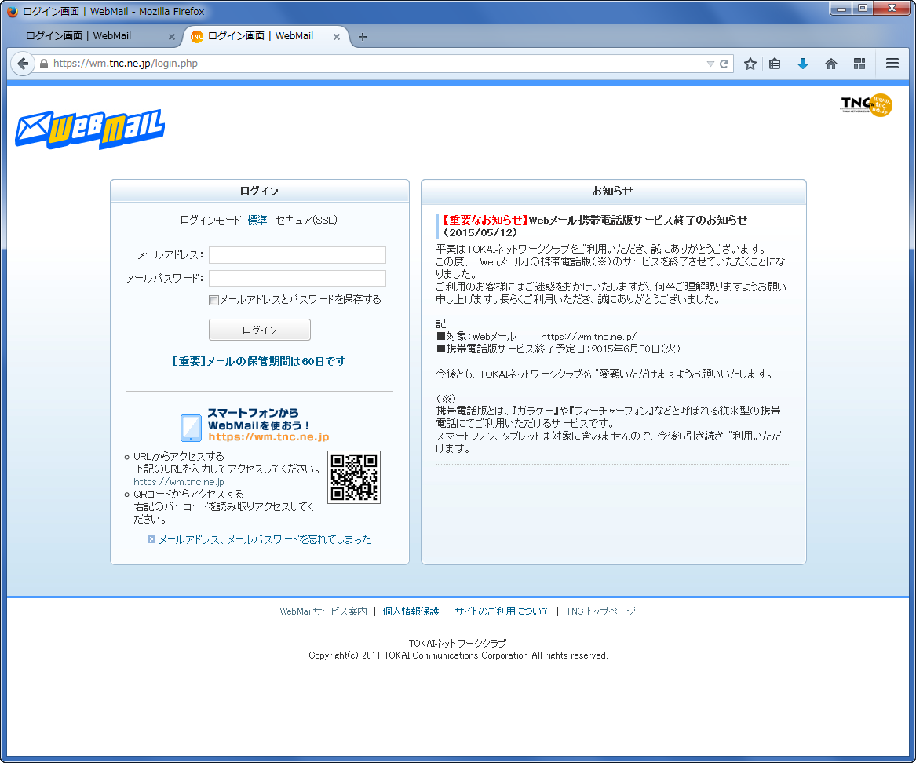
Task: Click the smartphone WebMail banner
Action: point(254,425)
